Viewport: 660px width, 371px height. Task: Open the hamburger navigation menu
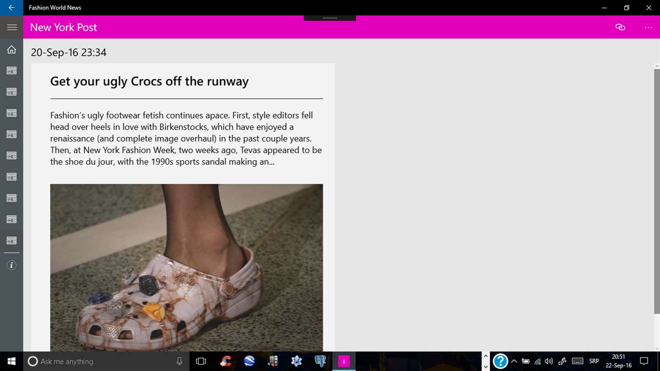[11, 27]
